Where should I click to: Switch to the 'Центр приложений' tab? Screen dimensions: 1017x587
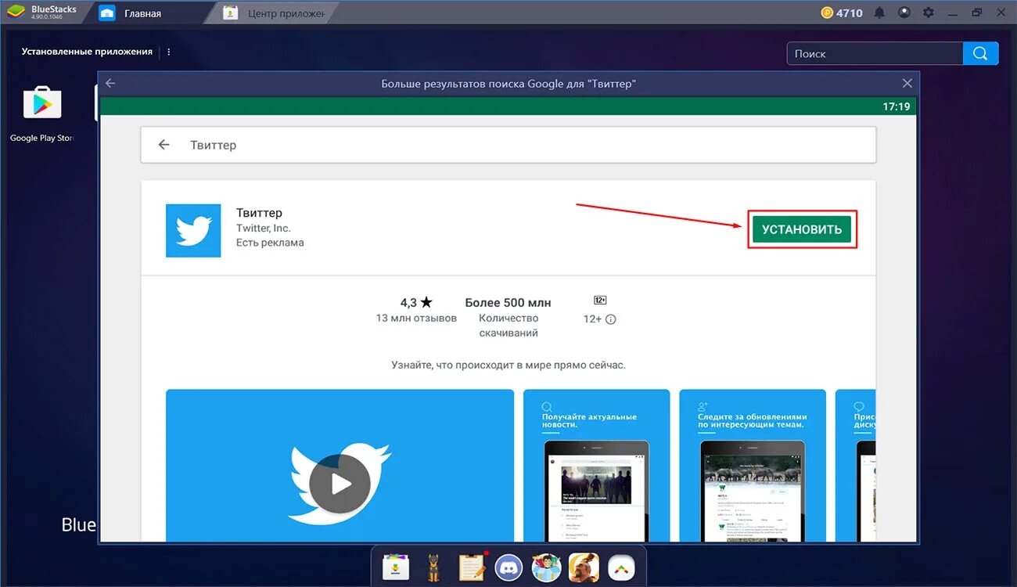[274, 13]
